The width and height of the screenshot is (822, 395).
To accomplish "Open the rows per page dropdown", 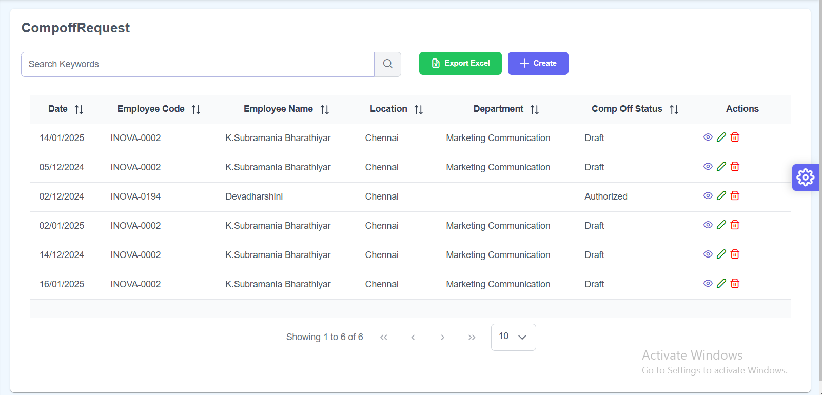I will (x=513, y=337).
